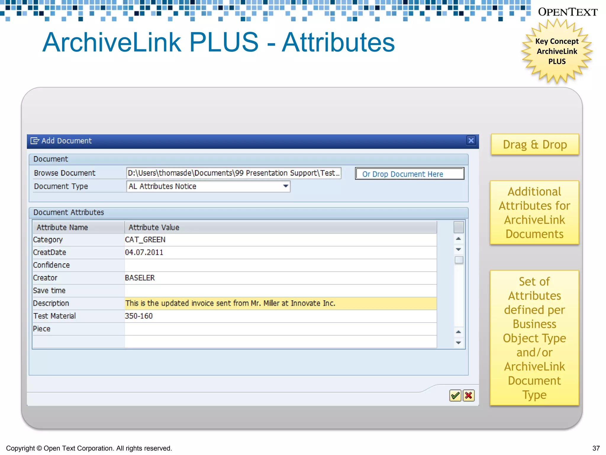Select the Creator attribute name cell
This screenshot has height=455, width=606.
coord(78,278)
